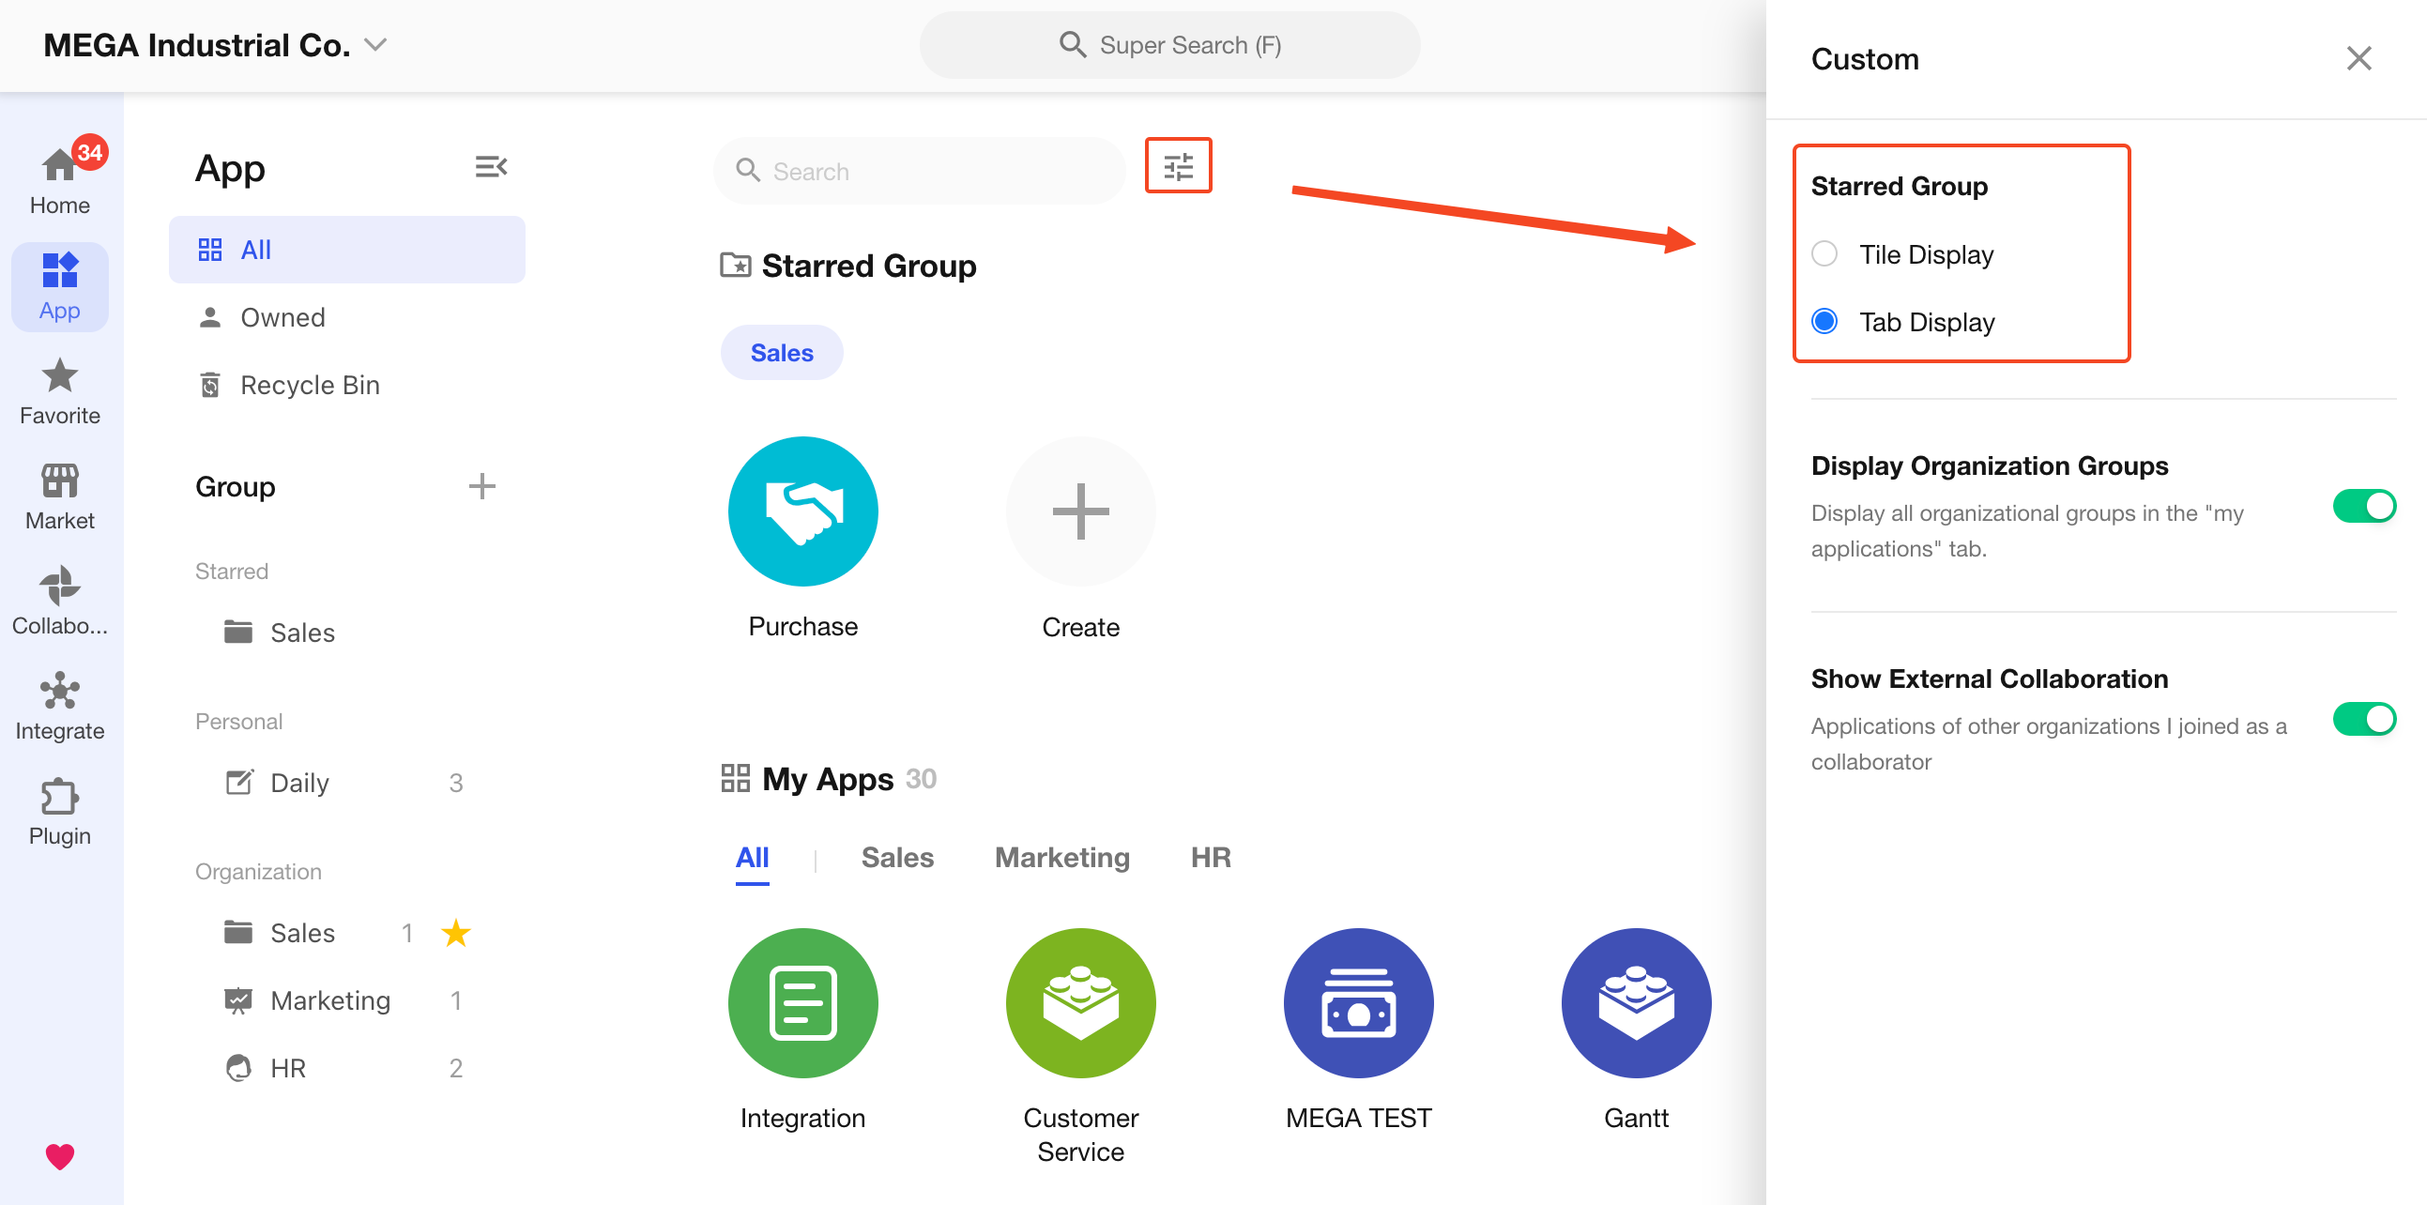Click the Super Search field
Image resolution: width=2427 pixels, height=1205 pixels.
coord(1169,45)
